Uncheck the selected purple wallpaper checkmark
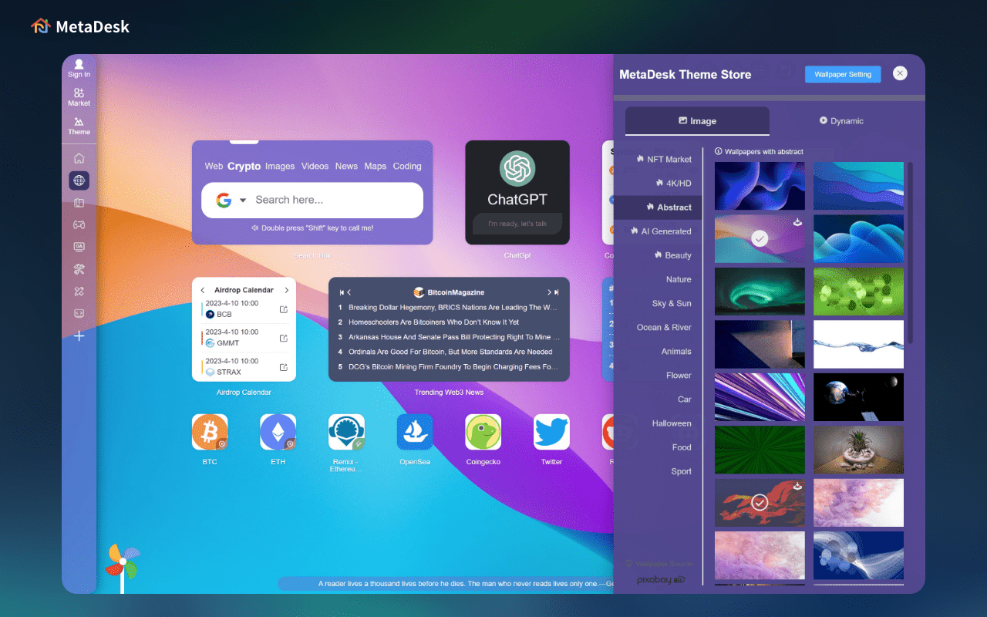Image resolution: width=987 pixels, height=617 pixels. (760, 239)
